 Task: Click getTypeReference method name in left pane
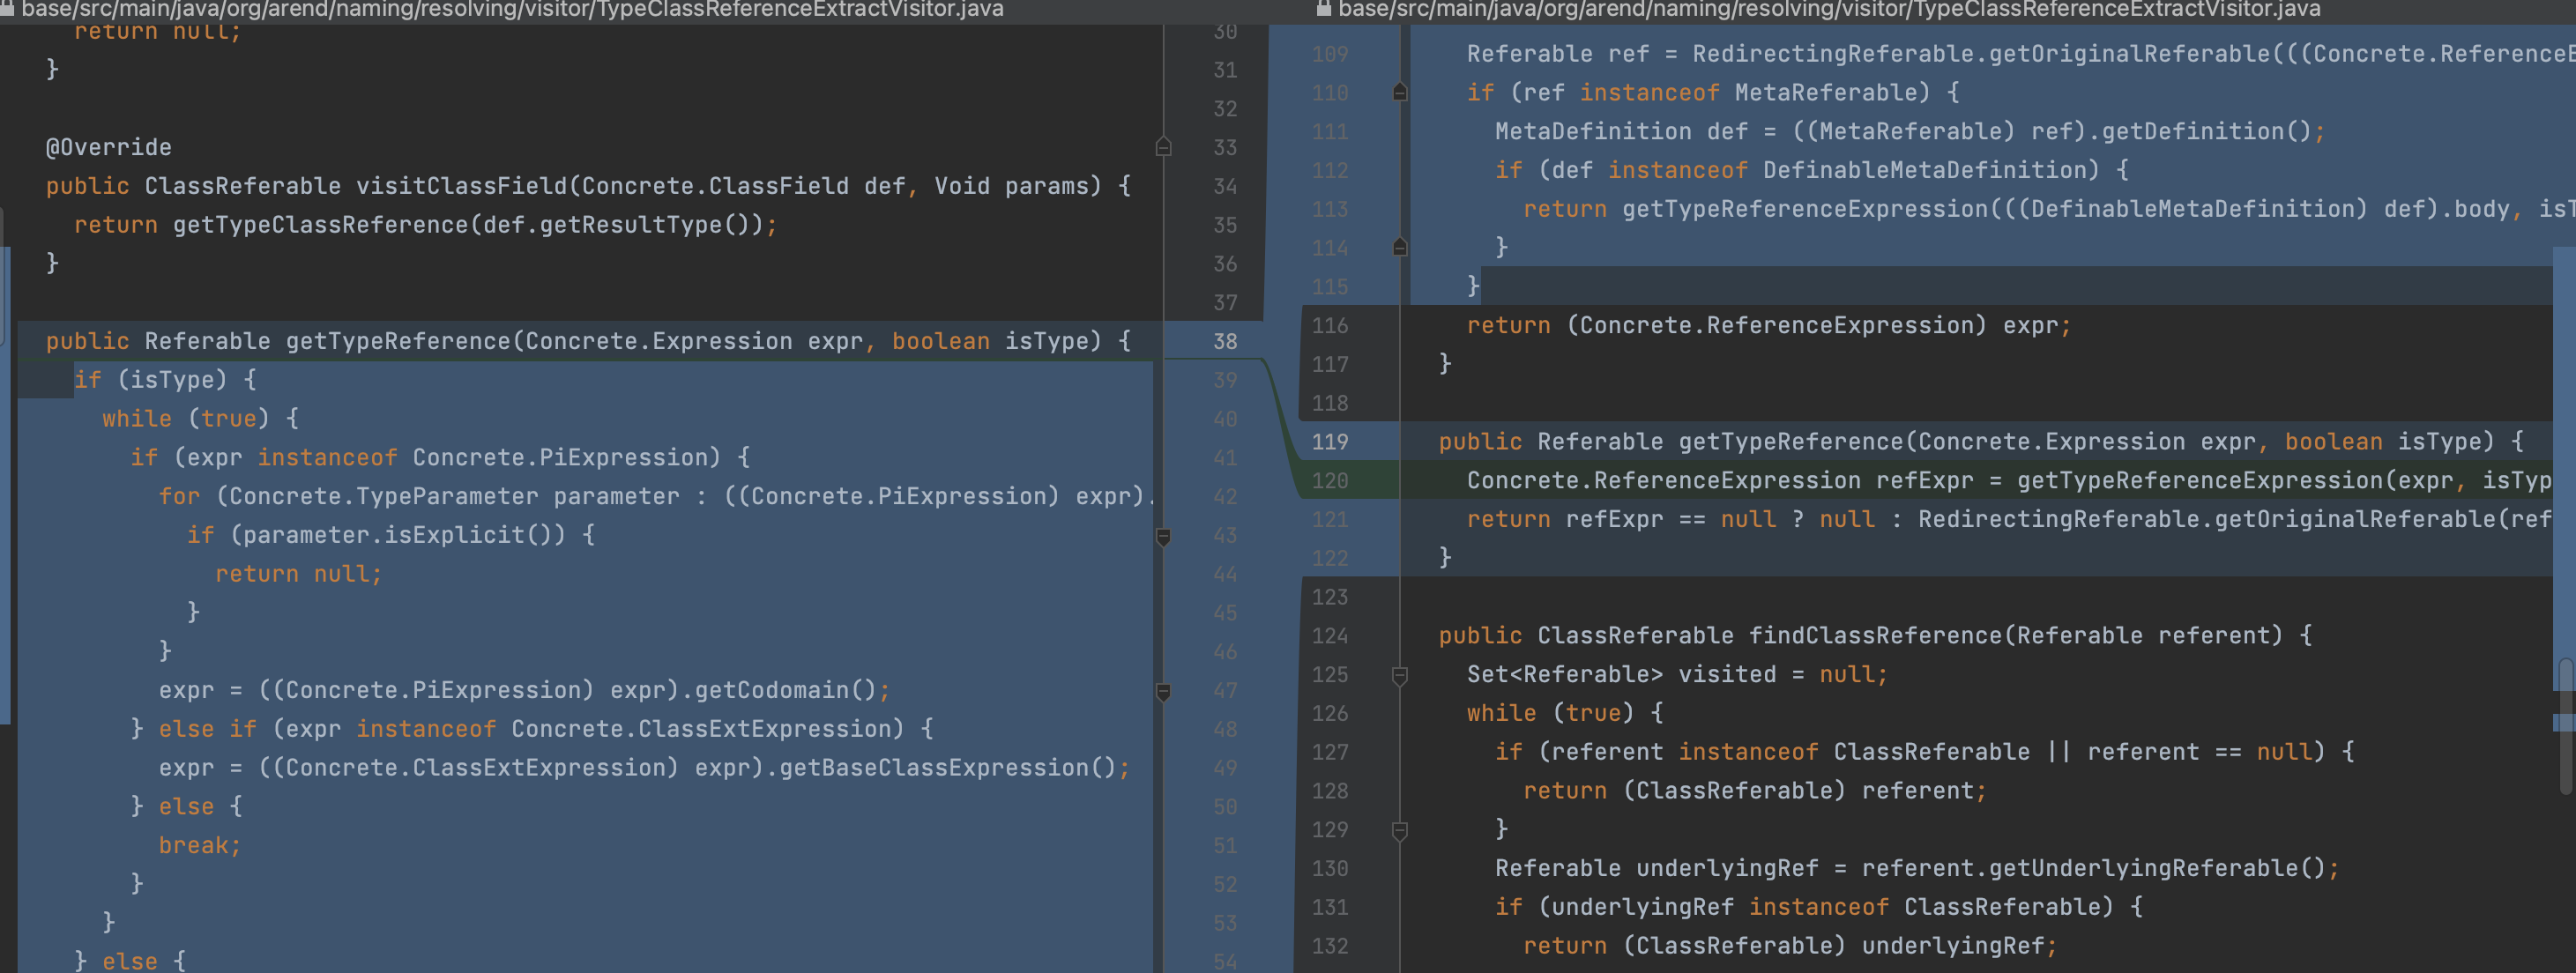click(398, 341)
